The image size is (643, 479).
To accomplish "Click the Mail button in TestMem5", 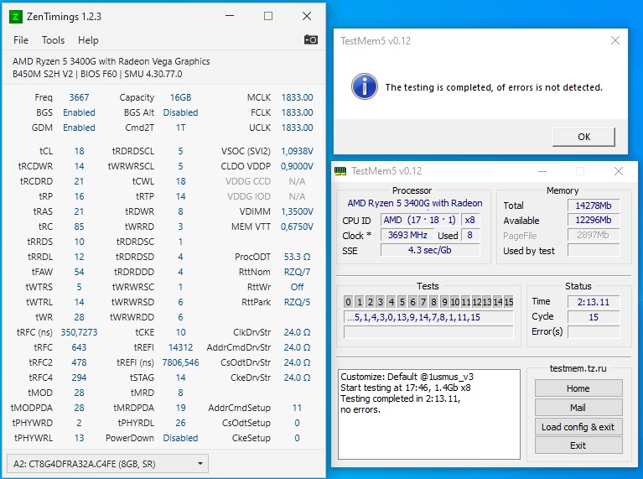I will (x=578, y=408).
